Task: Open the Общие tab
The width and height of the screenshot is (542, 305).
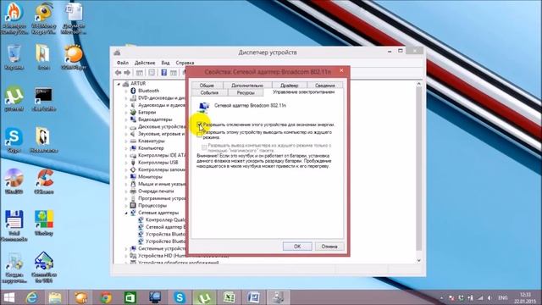Action: 207,85
